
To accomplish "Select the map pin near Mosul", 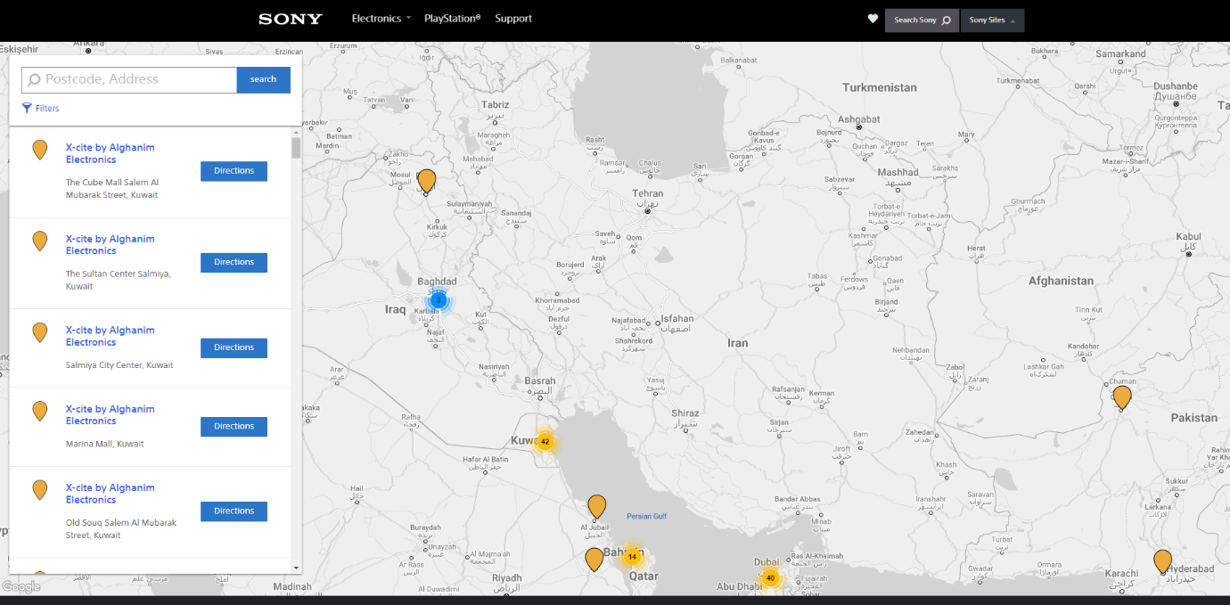I will [x=427, y=180].
